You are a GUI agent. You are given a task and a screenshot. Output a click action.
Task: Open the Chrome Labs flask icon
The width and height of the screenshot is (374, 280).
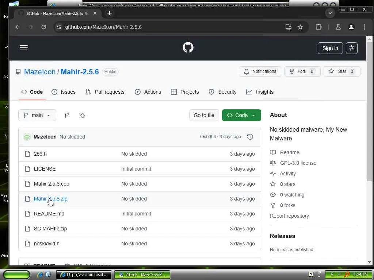tap(338, 27)
